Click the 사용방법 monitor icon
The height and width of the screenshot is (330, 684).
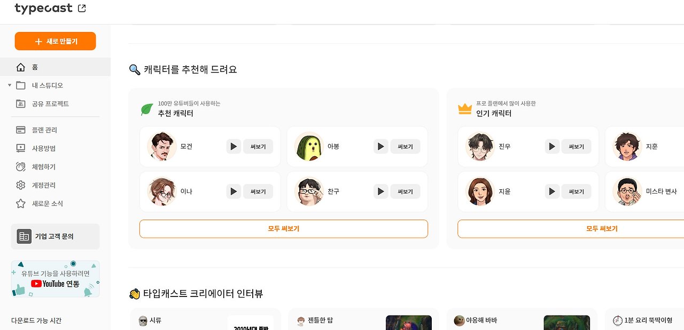20,148
